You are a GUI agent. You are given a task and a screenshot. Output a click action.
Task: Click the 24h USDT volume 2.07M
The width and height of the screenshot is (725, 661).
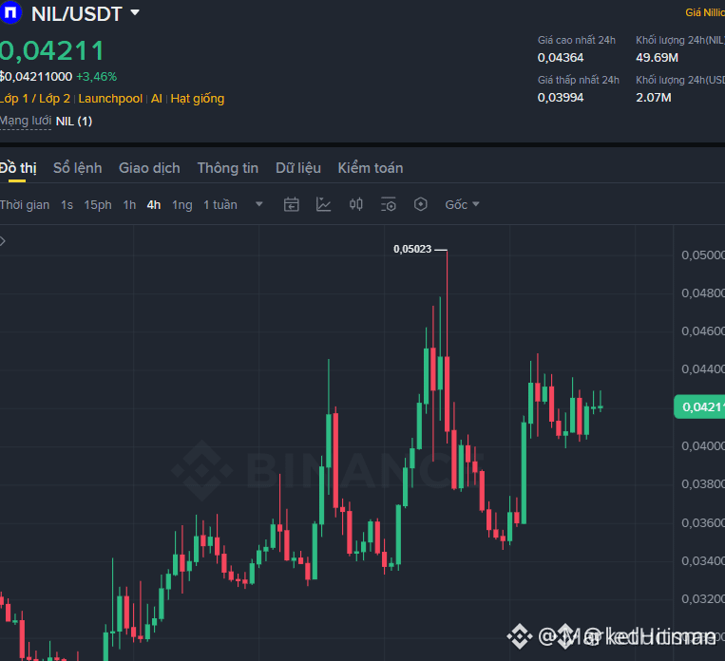[x=654, y=98]
